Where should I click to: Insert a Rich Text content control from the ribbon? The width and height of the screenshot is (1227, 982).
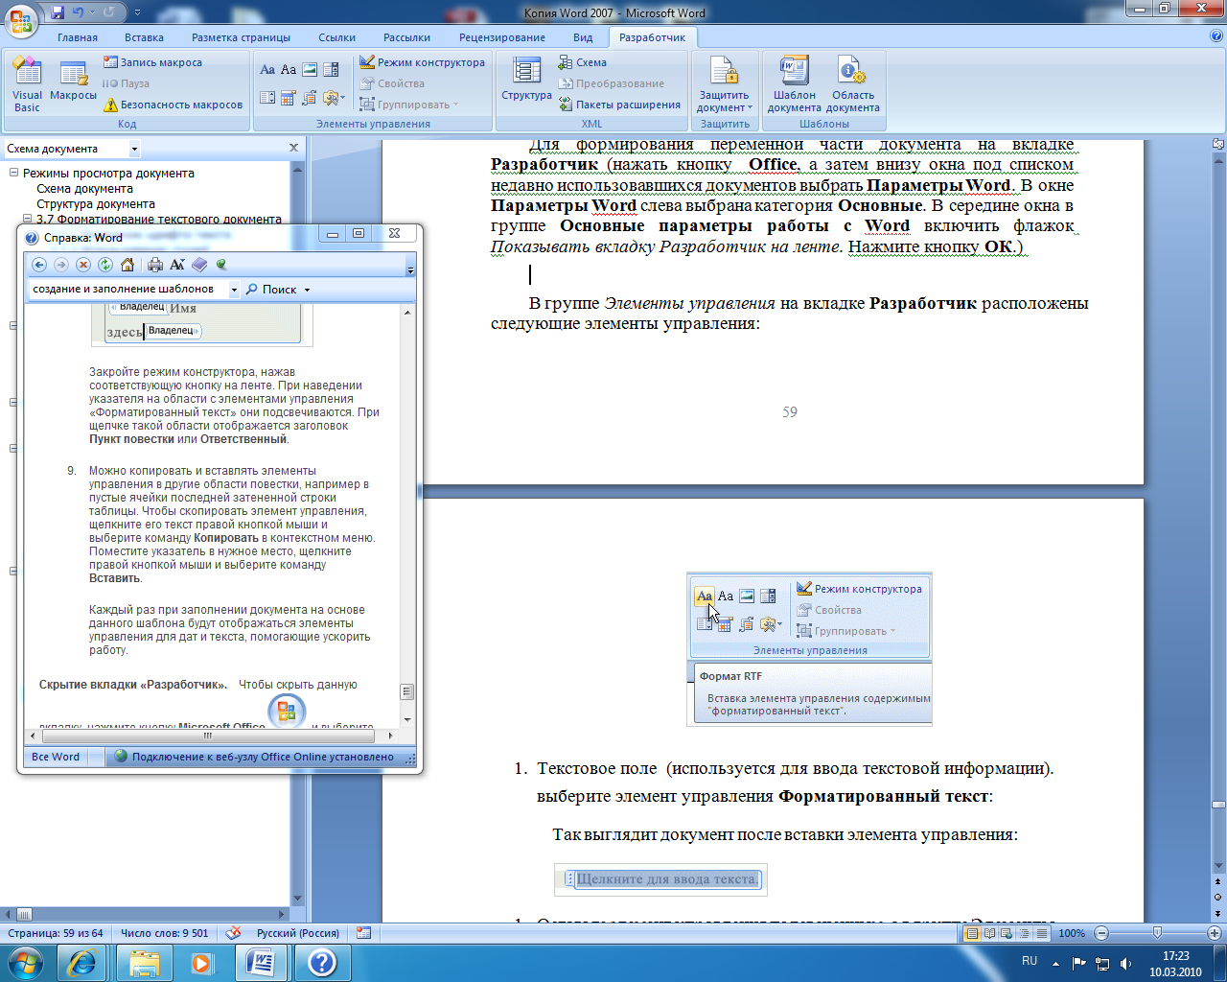tap(267, 69)
